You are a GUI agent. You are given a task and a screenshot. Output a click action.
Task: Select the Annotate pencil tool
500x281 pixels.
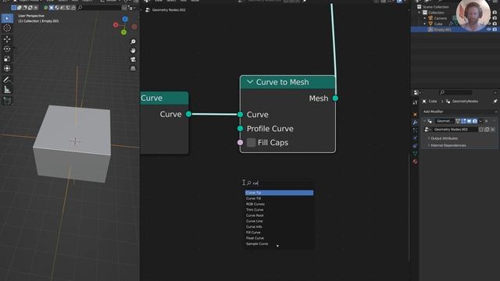coord(7,80)
